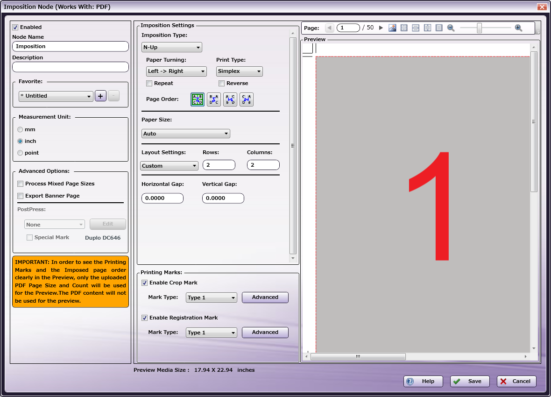Screen dimensions: 551x397
Task: Toggle the Enable Crop Mark checkbox
Action: pos(144,283)
